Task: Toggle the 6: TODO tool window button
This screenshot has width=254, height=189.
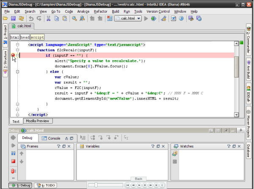Action: [45, 185]
